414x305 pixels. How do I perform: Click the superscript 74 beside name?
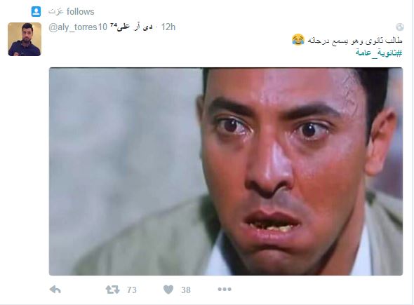pos(114,25)
